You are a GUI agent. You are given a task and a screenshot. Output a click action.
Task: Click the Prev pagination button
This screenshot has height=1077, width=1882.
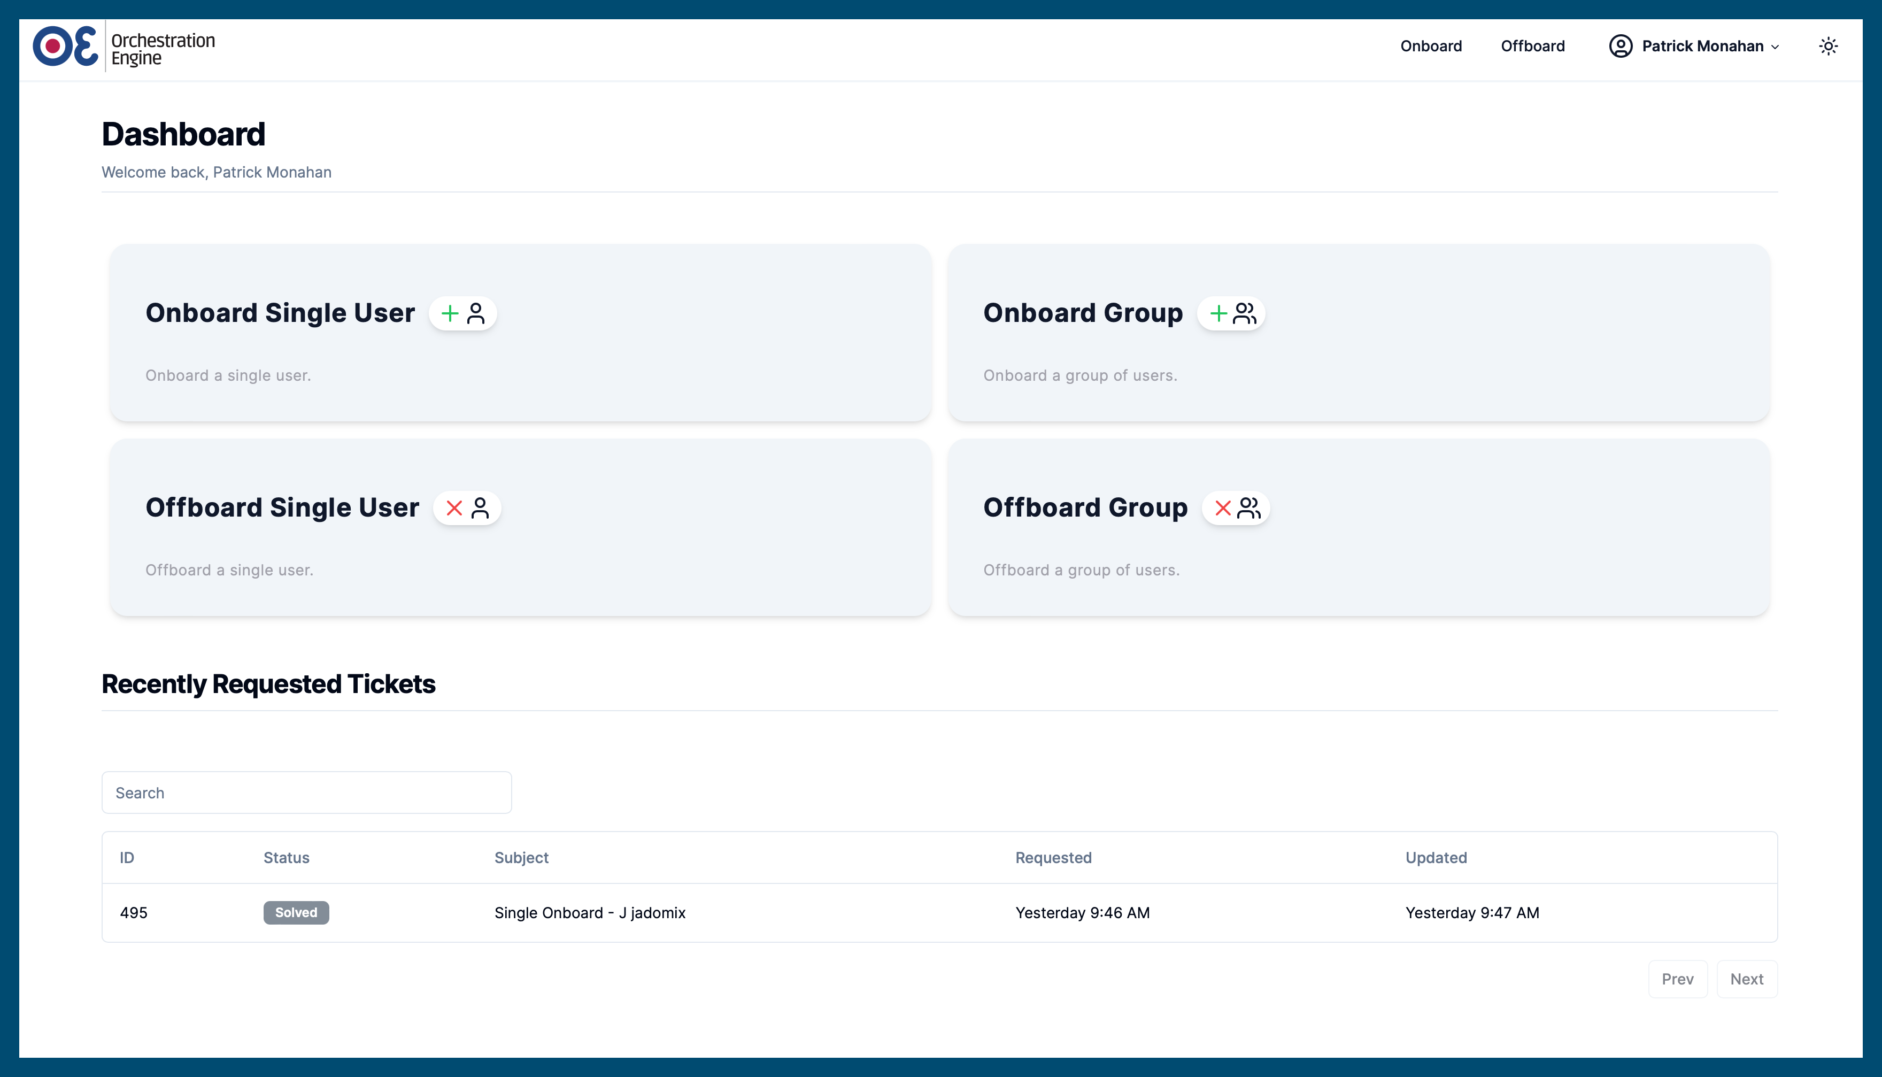(x=1677, y=979)
